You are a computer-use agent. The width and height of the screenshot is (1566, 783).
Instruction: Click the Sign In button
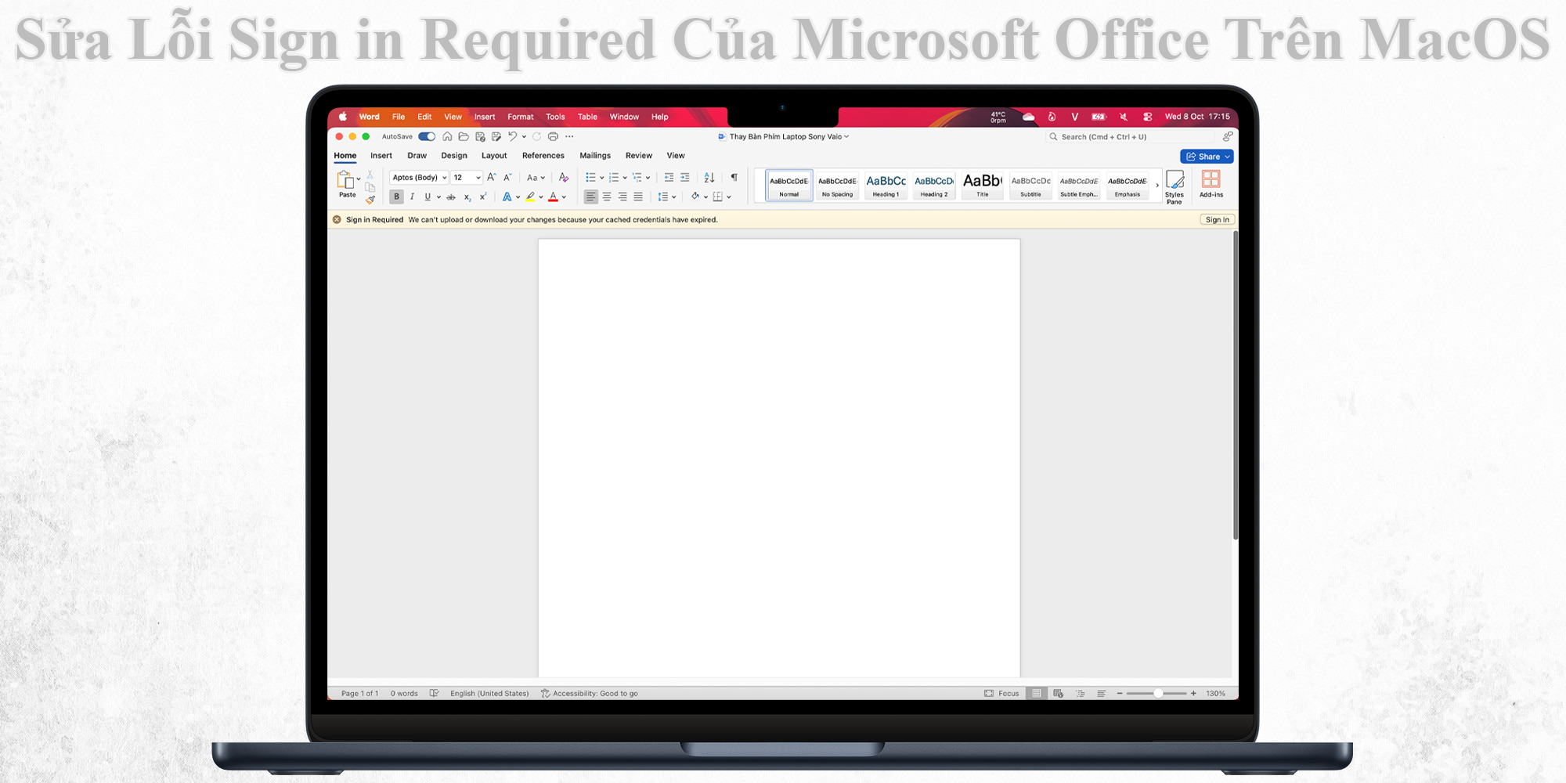click(1217, 220)
